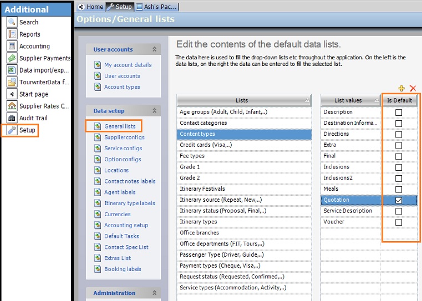Select Credit cards (Visa,..) in Lists

coord(206,145)
